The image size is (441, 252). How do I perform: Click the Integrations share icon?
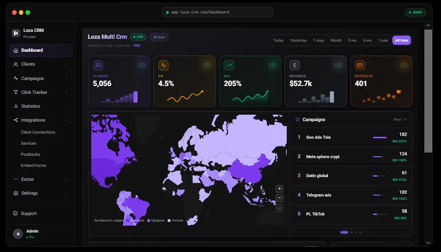[16, 120]
